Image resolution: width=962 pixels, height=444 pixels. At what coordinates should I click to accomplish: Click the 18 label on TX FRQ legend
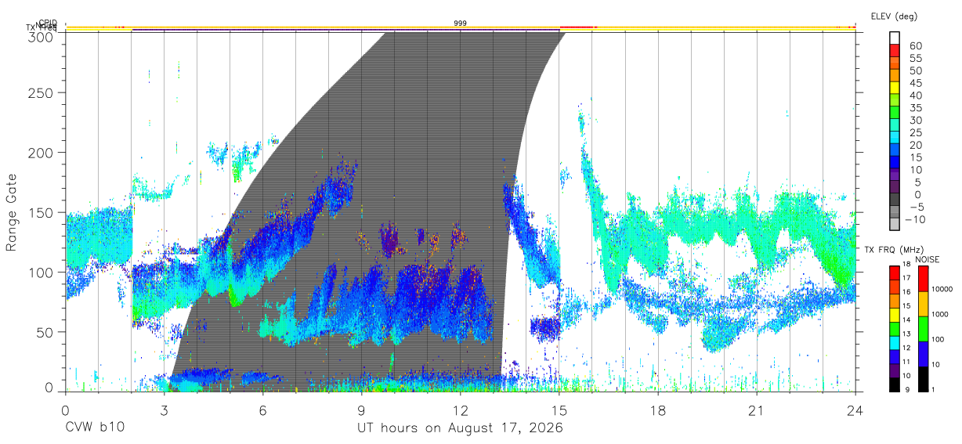pos(906,265)
